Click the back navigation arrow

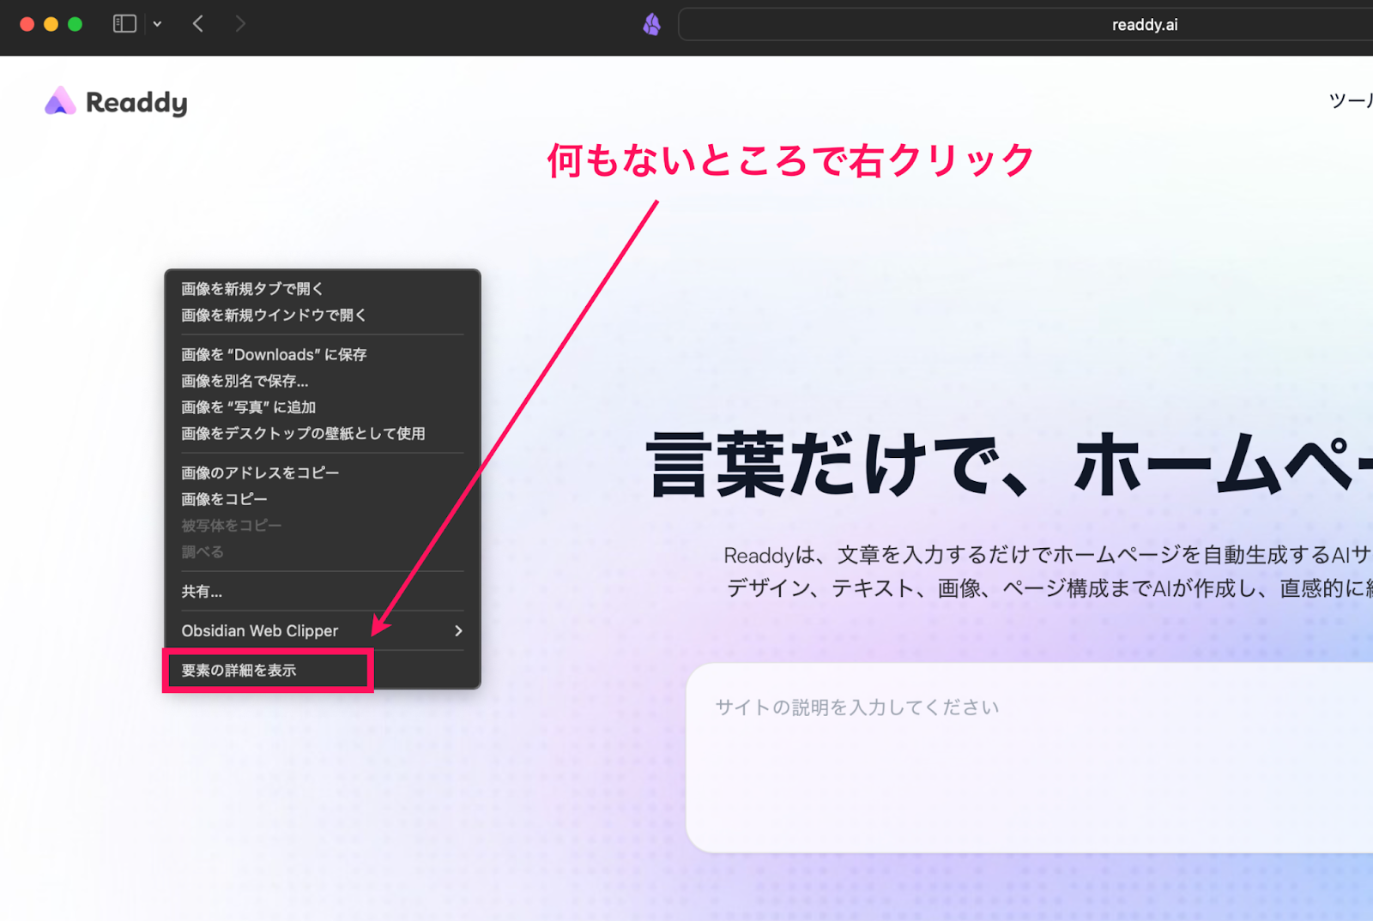pyautogui.click(x=197, y=23)
